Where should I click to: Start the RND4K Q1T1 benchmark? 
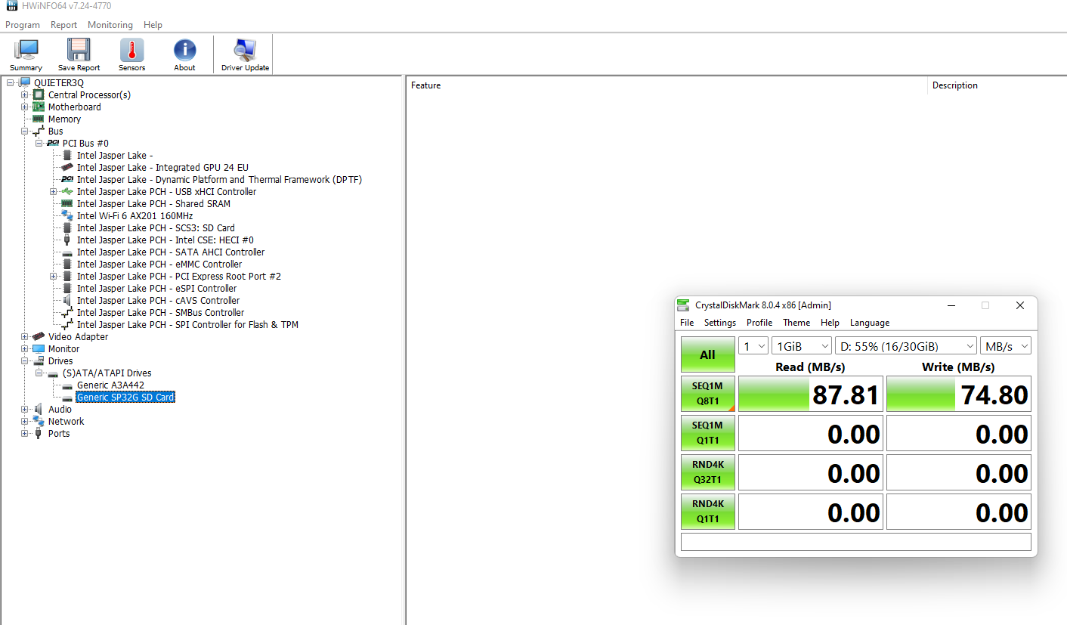pos(708,512)
